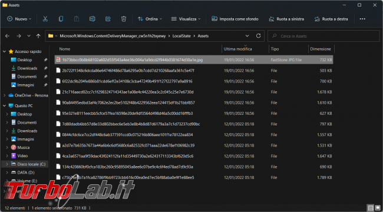Select file starting with a2d7e7b635b7673a
Viewport: 383px width, 212px height.
click(x=194, y=145)
